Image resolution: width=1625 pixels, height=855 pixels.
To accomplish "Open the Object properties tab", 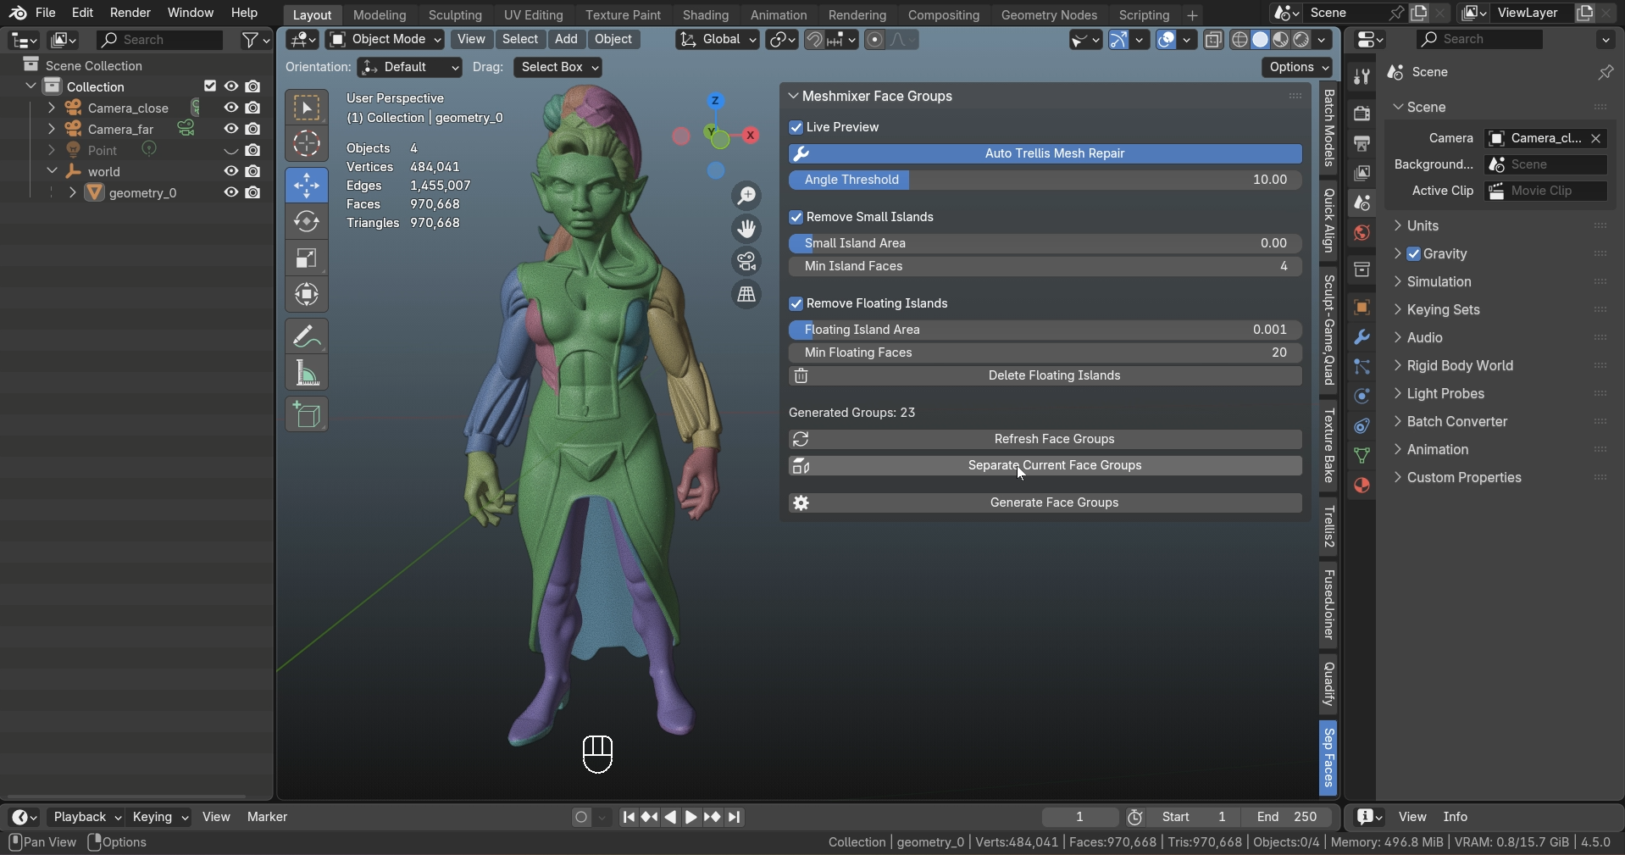I will 1362,308.
